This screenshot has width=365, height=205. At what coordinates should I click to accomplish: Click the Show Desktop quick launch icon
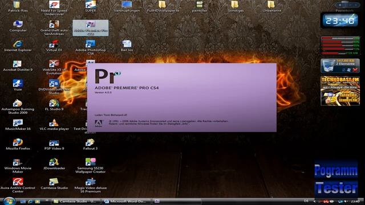click(x=23, y=202)
